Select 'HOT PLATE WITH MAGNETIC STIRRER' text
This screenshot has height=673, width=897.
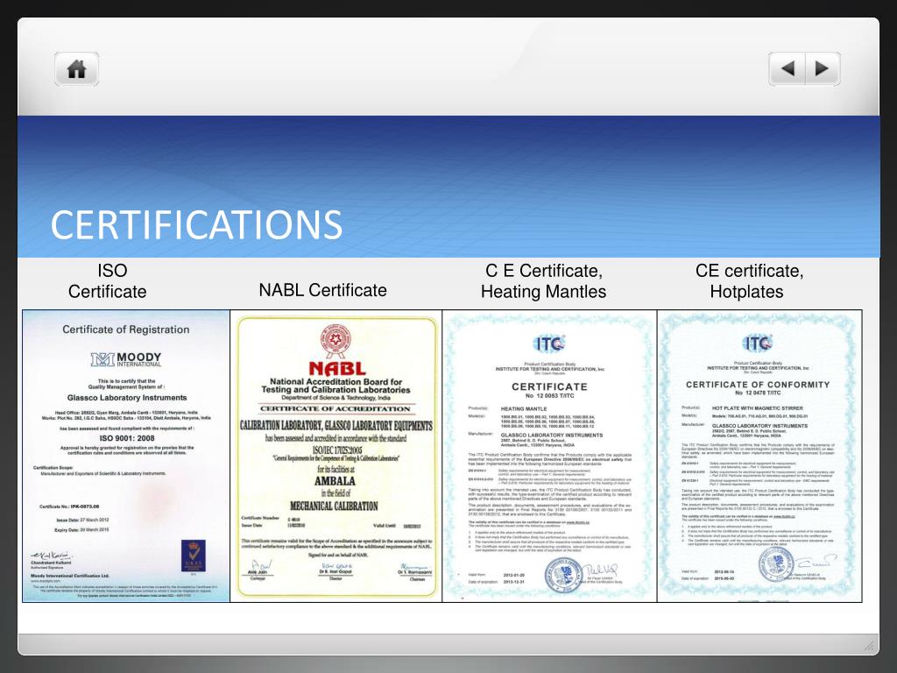click(758, 408)
